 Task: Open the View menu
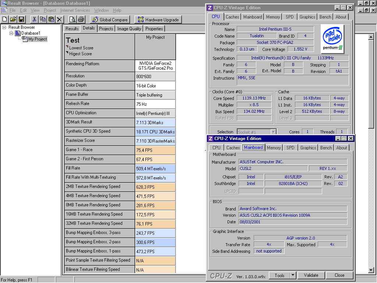(x=35, y=10)
